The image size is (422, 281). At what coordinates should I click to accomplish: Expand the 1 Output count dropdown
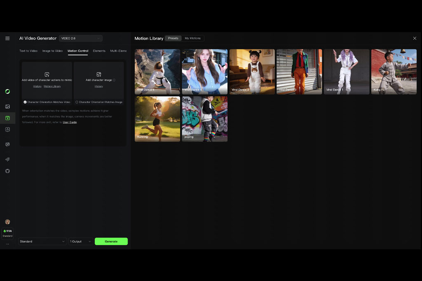pyautogui.click(x=80, y=242)
